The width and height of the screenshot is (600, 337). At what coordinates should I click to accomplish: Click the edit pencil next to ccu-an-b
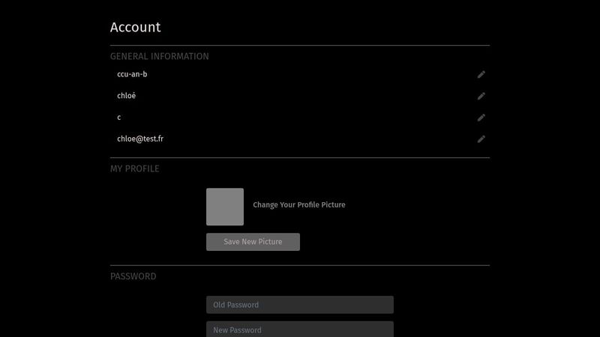[x=481, y=74]
